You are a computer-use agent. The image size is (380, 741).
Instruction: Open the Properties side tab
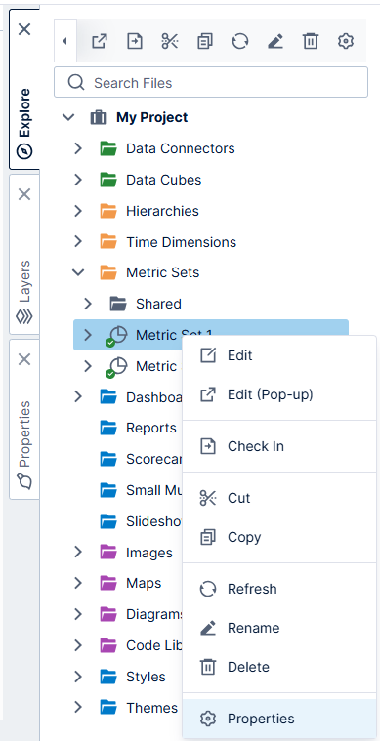click(x=24, y=419)
